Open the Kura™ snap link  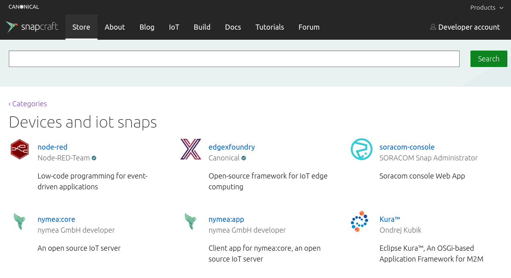coord(390,219)
